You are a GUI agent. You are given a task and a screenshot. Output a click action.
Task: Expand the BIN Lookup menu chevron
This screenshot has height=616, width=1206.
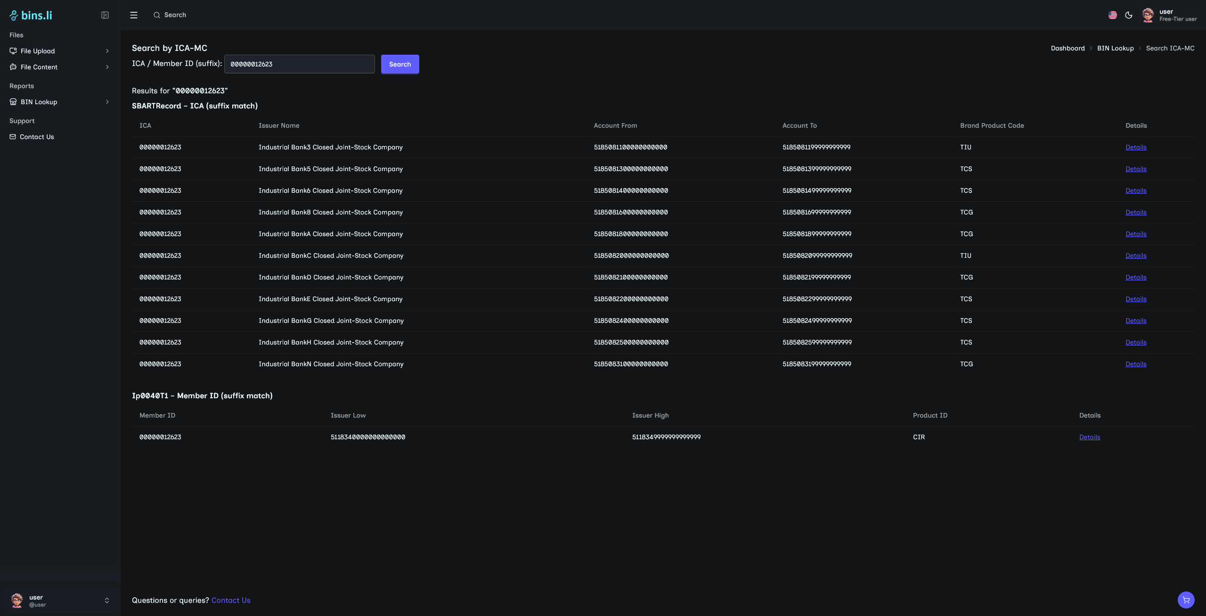point(107,102)
